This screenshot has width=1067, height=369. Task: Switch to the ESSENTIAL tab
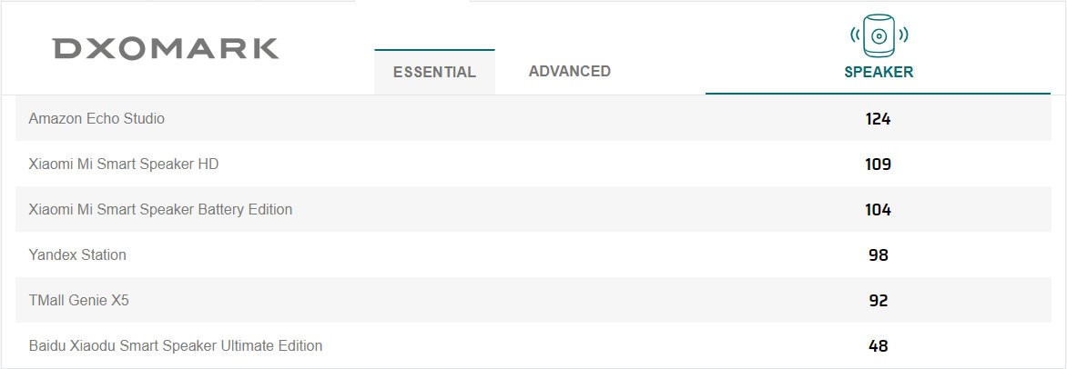click(x=434, y=72)
